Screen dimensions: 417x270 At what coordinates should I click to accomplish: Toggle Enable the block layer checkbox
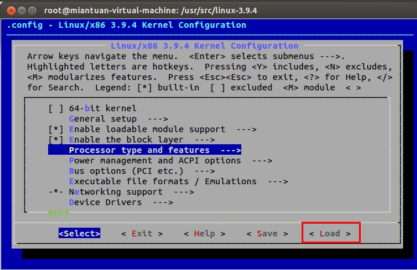56,140
